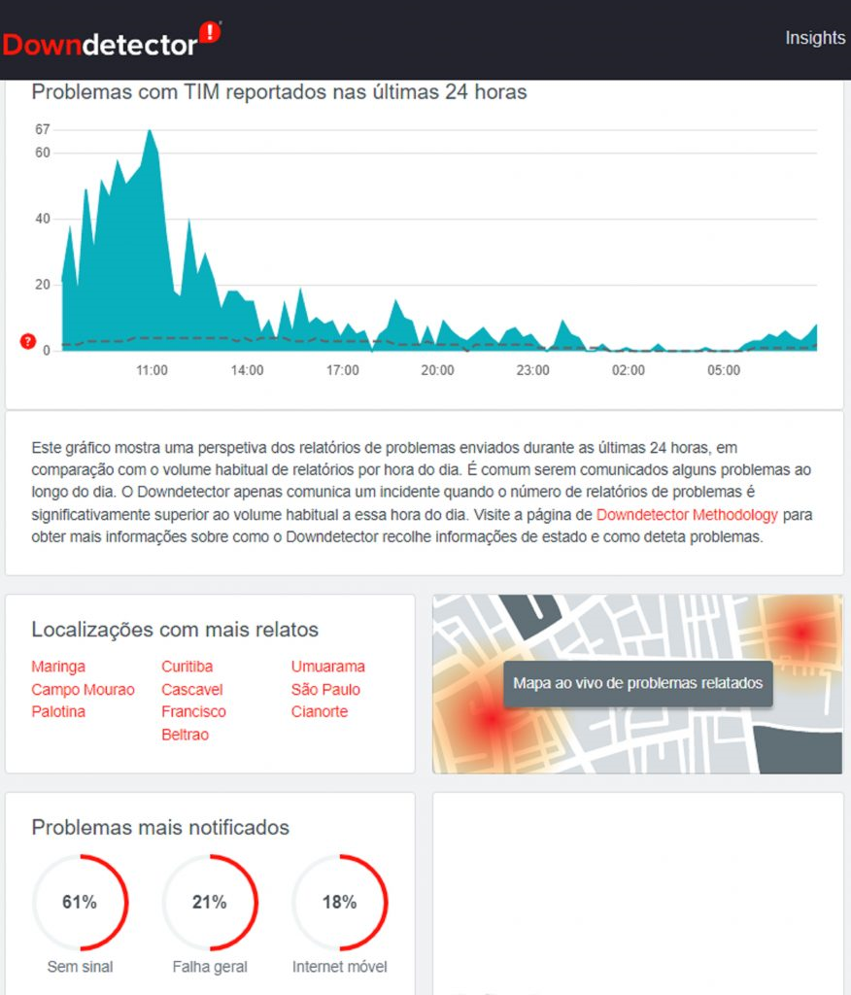Open the Insights menu item
This screenshot has width=851, height=995.
815,38
